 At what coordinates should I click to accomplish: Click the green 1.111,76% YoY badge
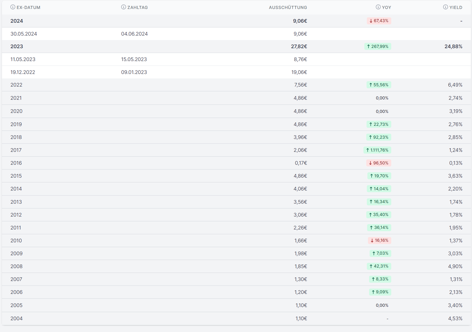pos(377,150)
